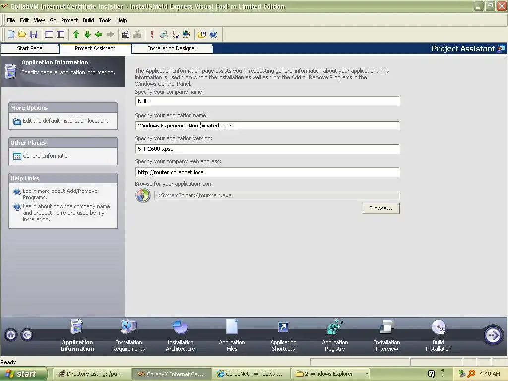This screenshot has height=381, width=508.
Task: Click the Browse... button
Action: [x=381, y=209]
